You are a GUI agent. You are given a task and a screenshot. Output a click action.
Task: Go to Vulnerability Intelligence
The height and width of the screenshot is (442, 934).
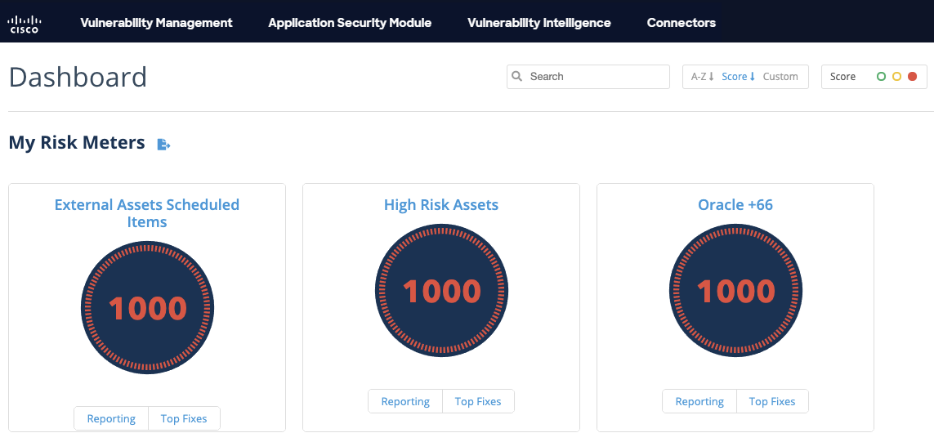click(539, 23)
